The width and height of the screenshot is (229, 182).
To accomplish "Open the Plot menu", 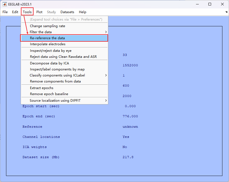I will pos(39,12).
